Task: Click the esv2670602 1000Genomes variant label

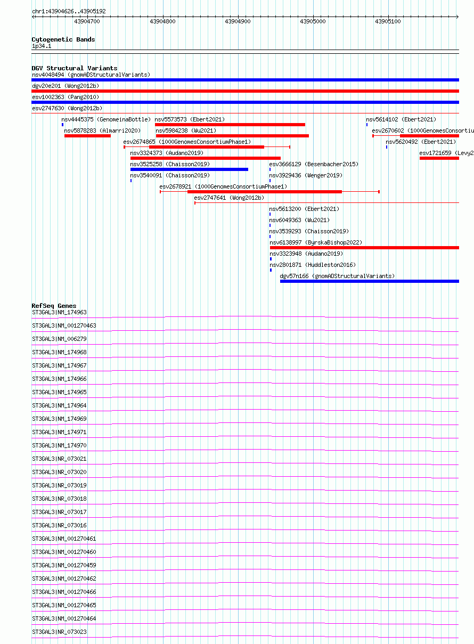Action: [x=423, y=131]
